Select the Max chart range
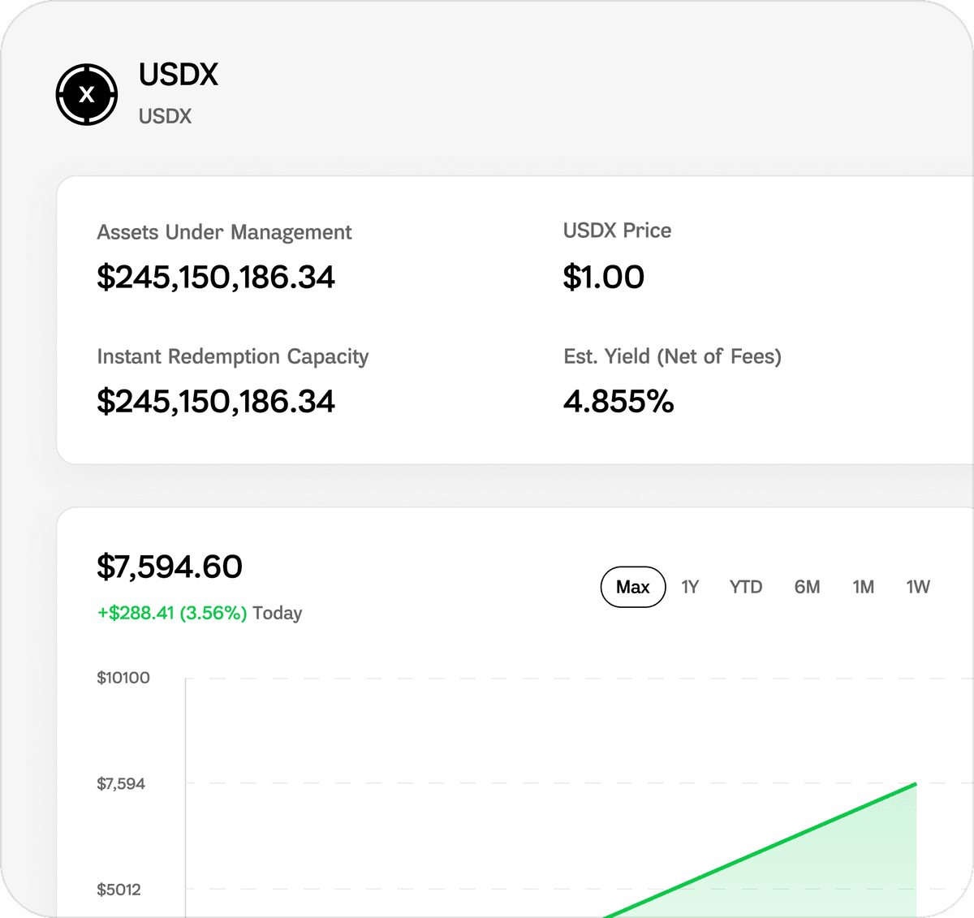The height and width of the screenshot is (918, 974). click(632, 586)
